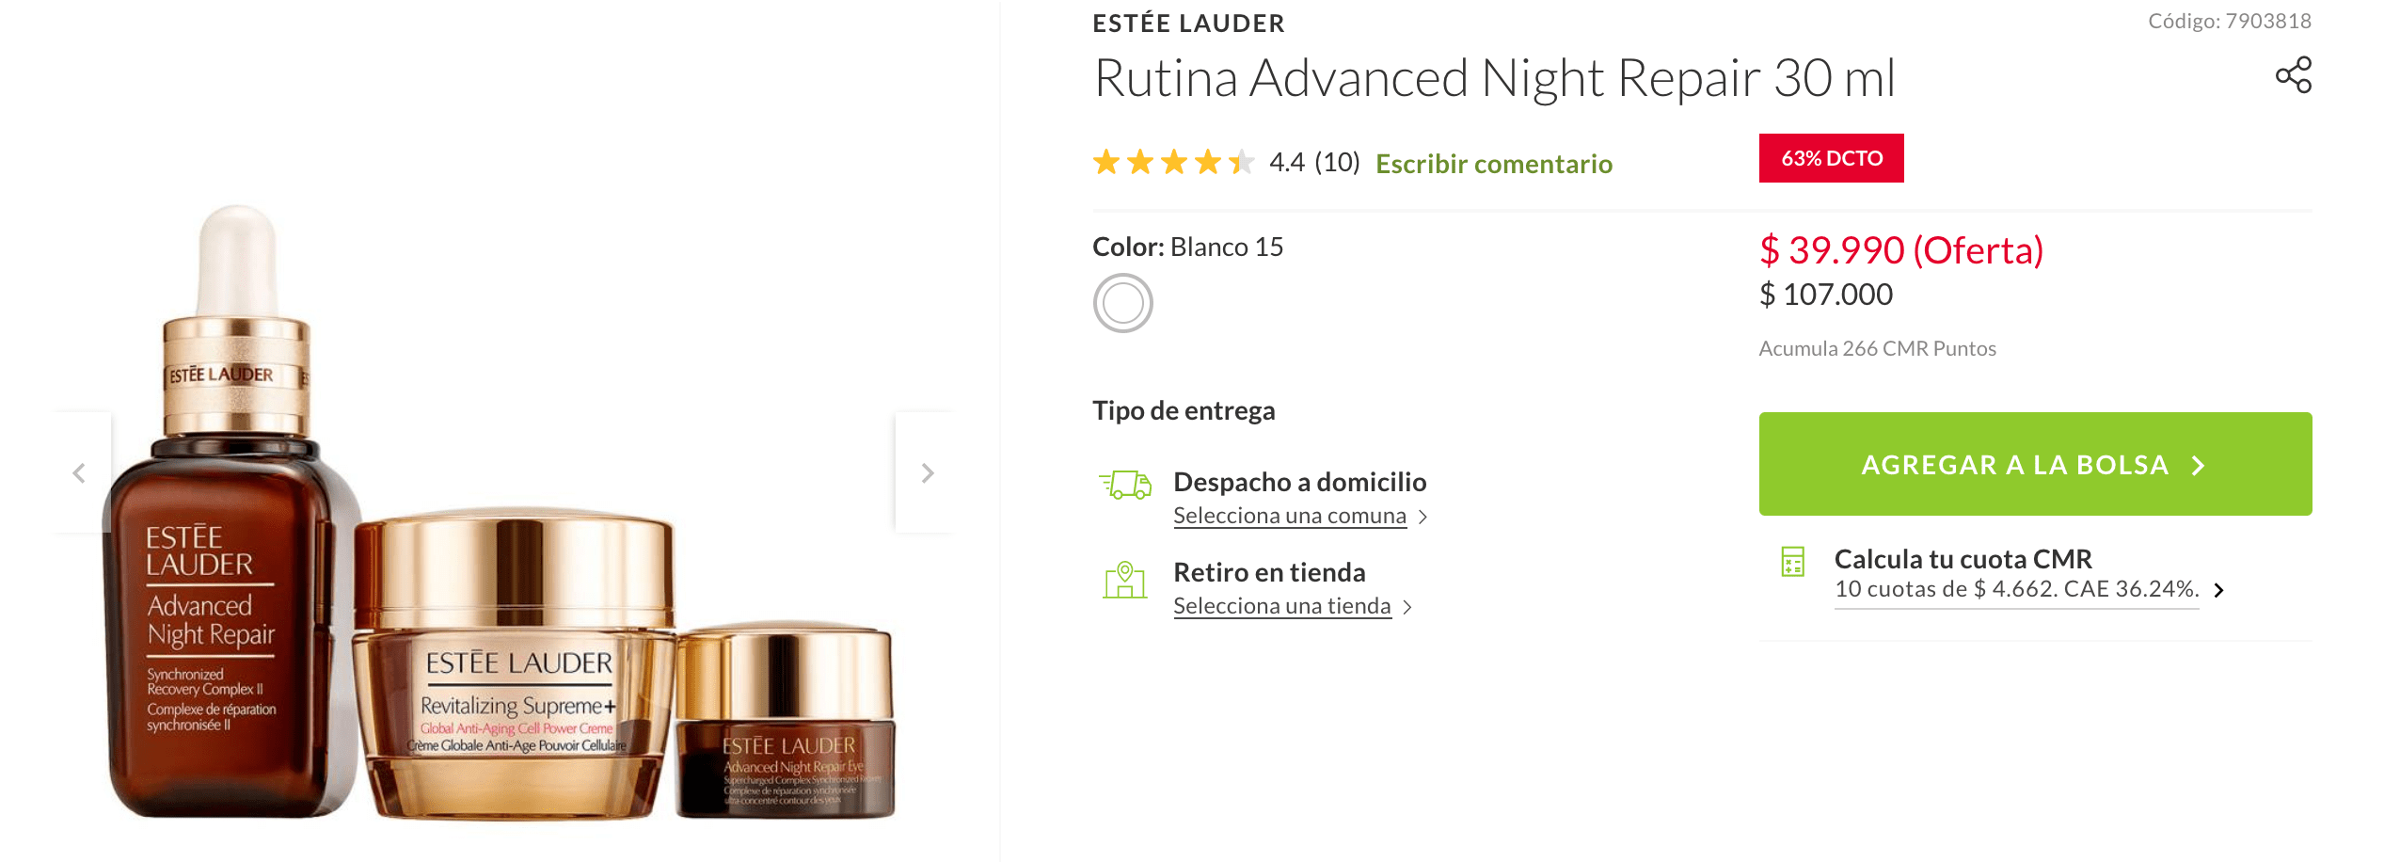Click the CMR calculator icon
2384x862 pixels.
pyautogui.click(x=1792, y=562)
